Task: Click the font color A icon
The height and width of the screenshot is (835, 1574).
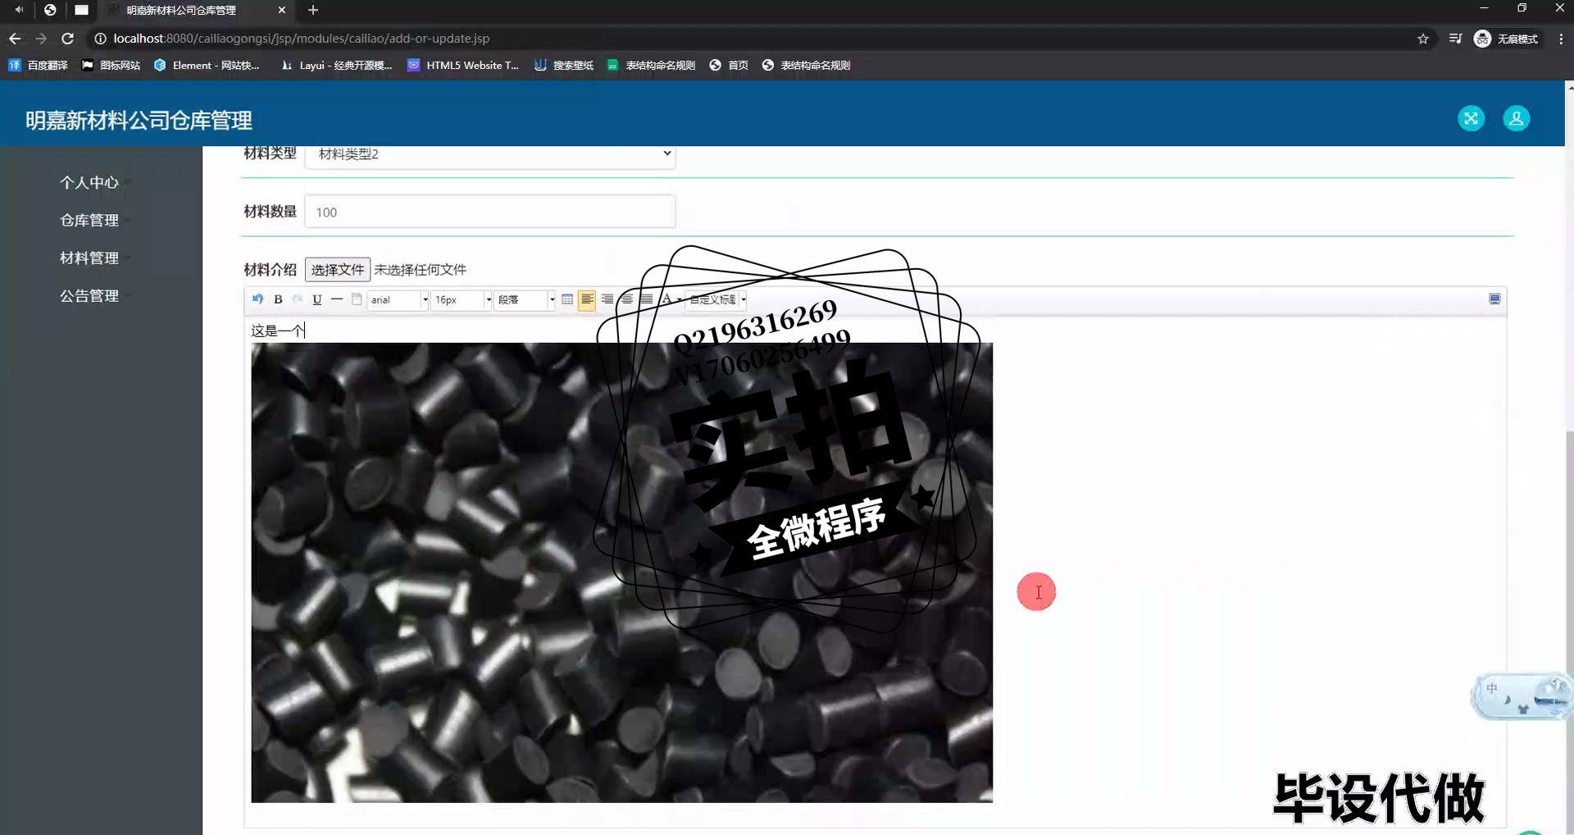Action: click(x=666, y=299)
